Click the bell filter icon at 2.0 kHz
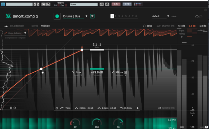The height and width of the screenshot is (129, 209). pos(99,108)
